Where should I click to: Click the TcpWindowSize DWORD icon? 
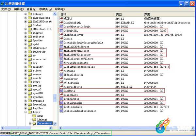click(61, 107)
